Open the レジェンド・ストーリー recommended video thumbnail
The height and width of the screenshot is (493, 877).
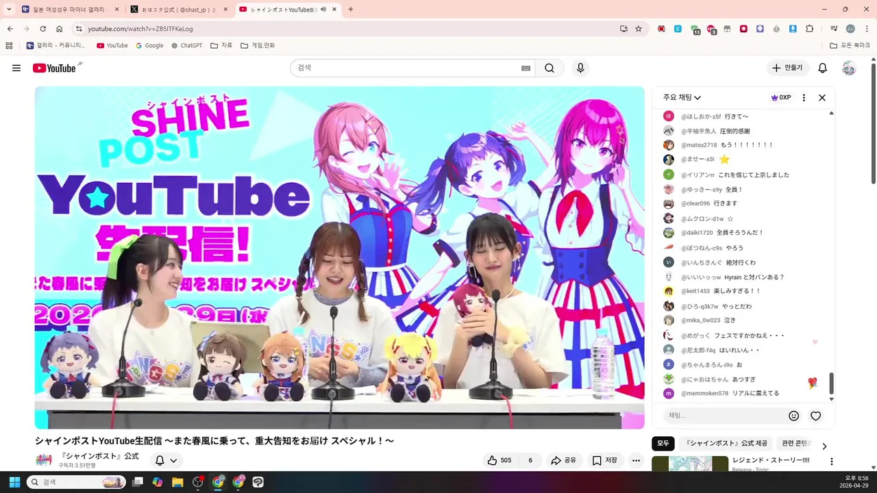click(x=690, y=464)
